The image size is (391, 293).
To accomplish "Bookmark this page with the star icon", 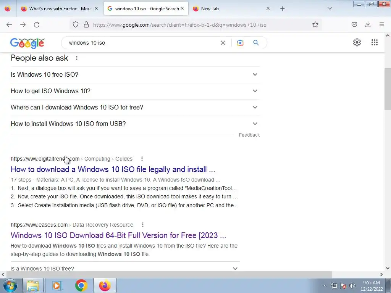I will click(315, 24).
